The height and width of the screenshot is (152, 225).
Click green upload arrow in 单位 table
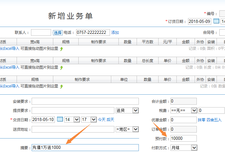pos(61,86)
